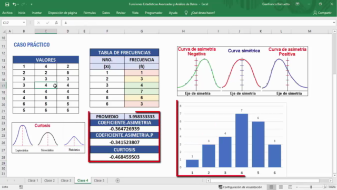
Task: Open the Datos ribbon tab
Action: (x=106, y=13)
